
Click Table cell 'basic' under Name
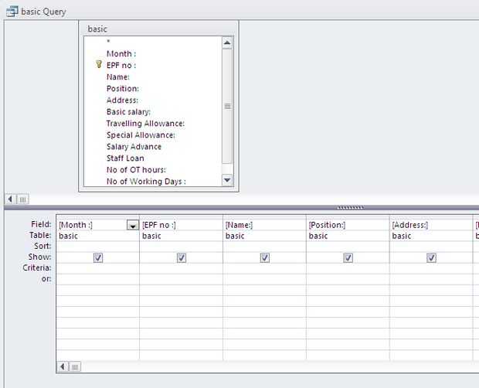point(264,236)
